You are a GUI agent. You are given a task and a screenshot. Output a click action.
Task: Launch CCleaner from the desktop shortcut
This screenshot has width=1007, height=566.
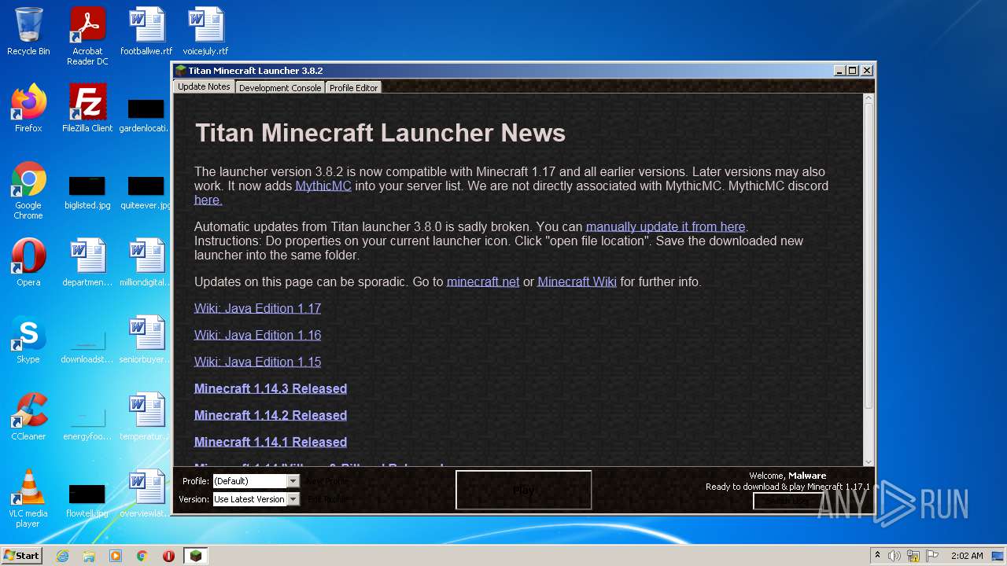tap(28, 417)
